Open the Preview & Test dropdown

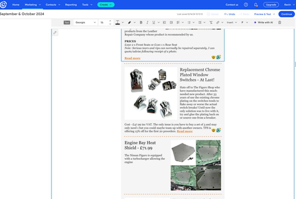[264, 14]
